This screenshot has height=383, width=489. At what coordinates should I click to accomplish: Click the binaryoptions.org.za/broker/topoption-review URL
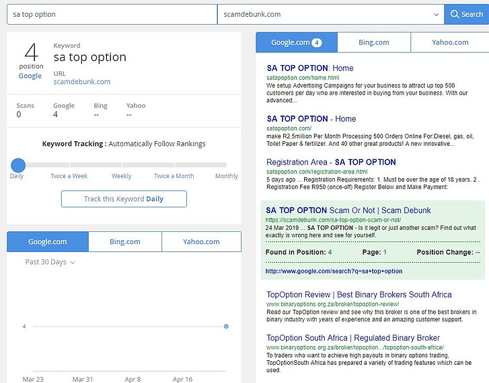click(332, 304)
